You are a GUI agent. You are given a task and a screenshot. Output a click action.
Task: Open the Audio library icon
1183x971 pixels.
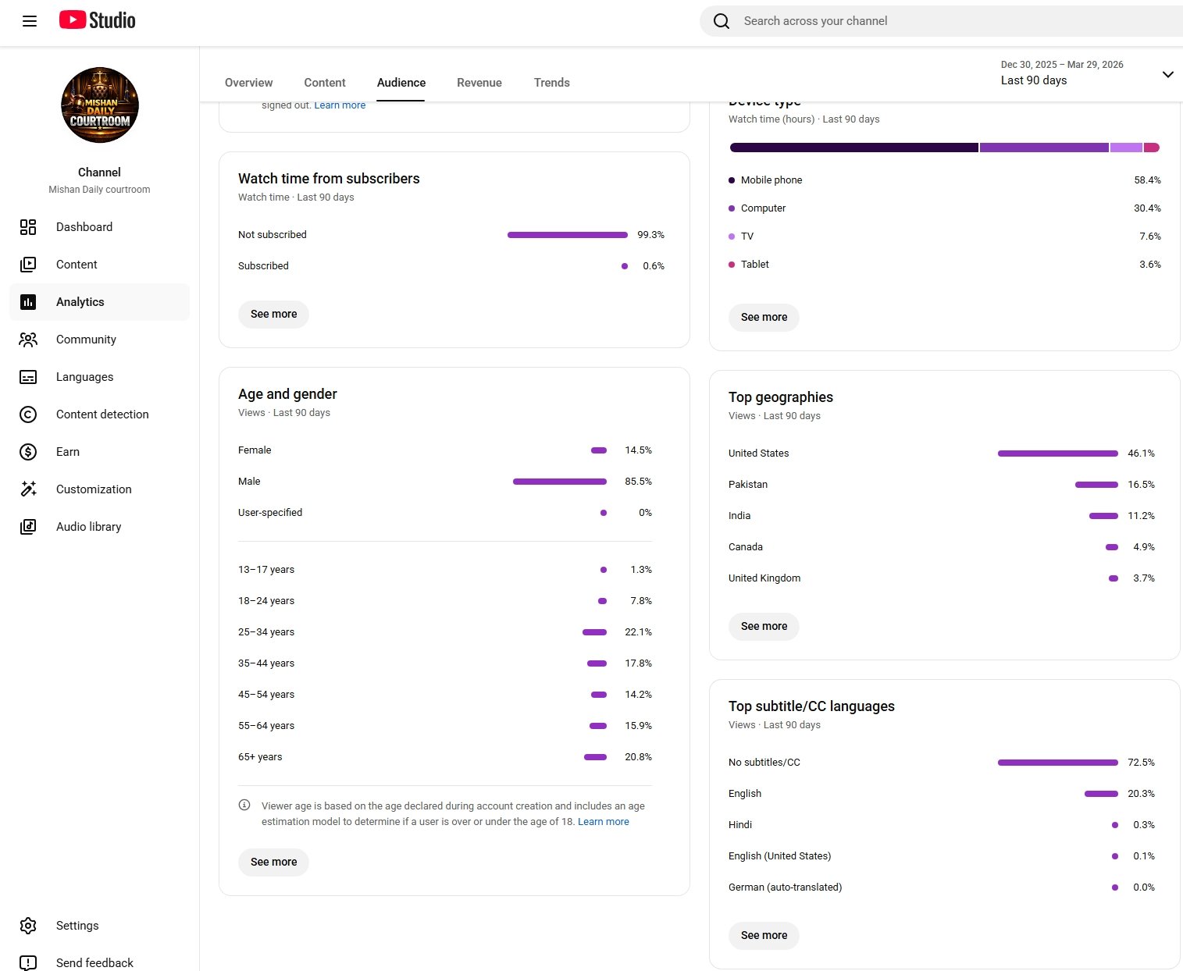point(28,527)
